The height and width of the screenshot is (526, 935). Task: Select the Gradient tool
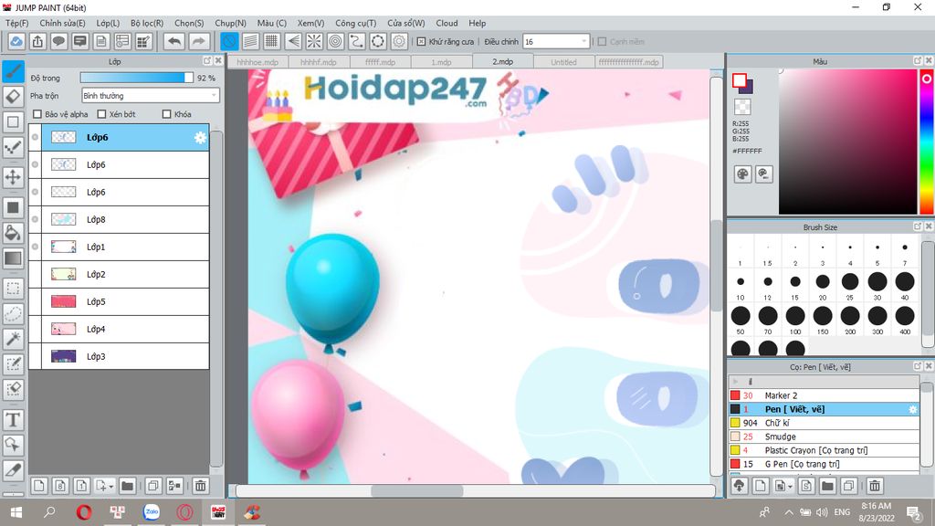tap(13, 258)
